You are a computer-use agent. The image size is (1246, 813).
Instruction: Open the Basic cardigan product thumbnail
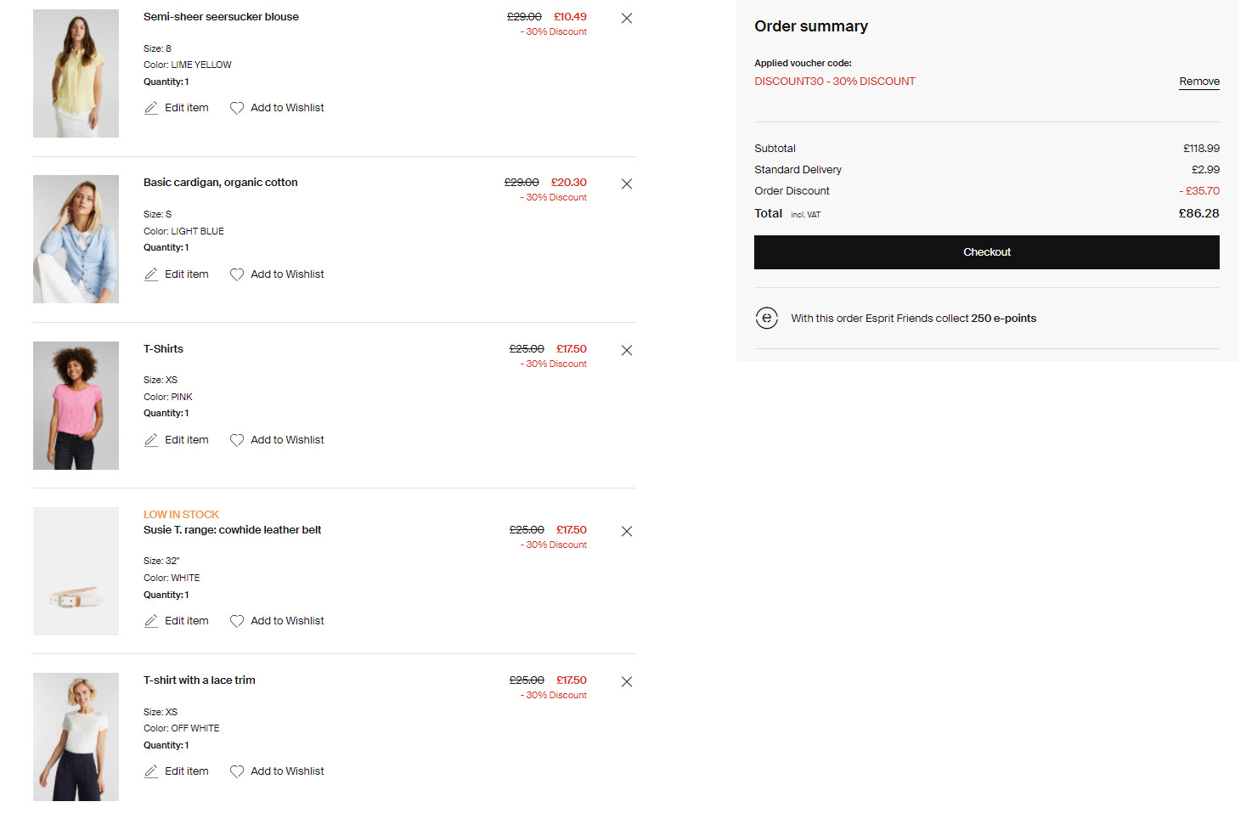coord(76,239)
